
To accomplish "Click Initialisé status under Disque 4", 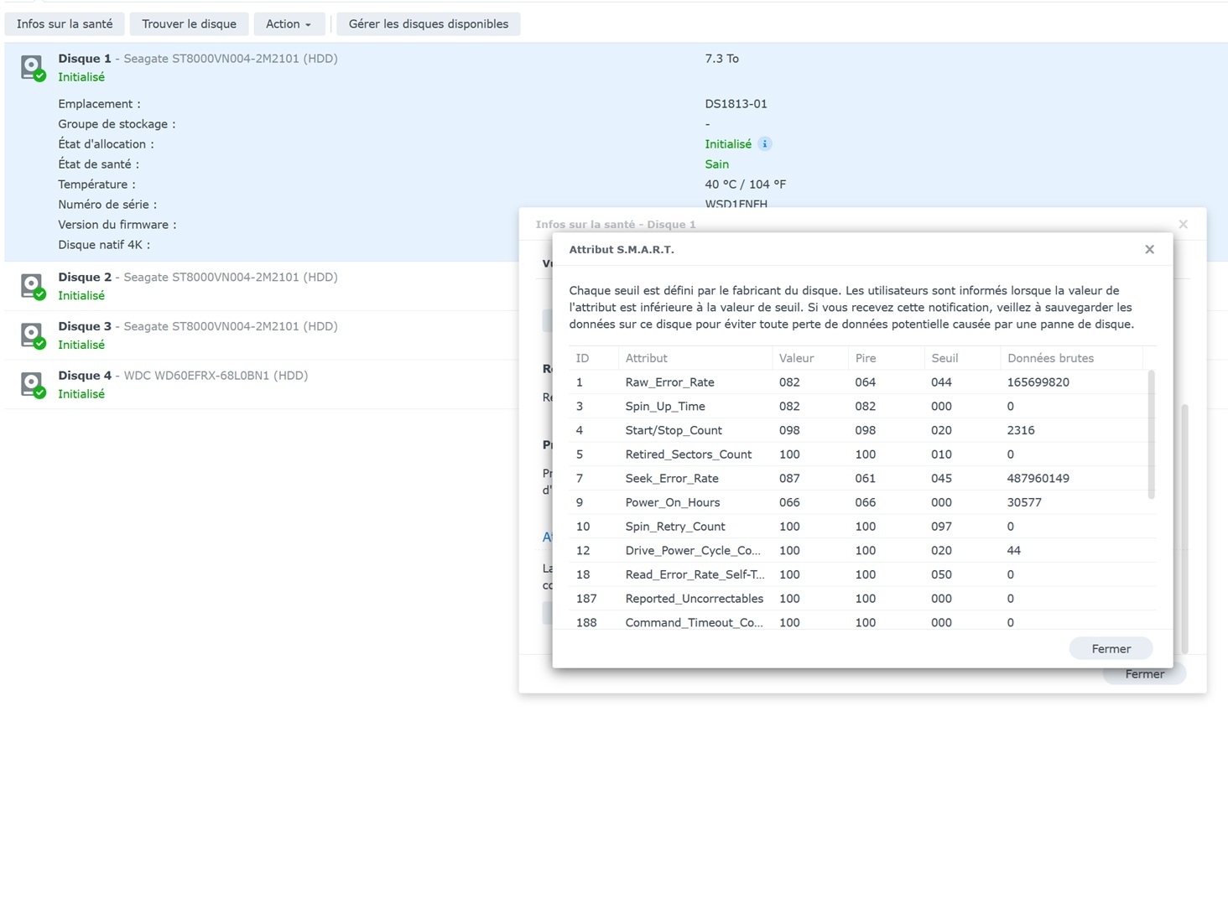I will point(81,394).
